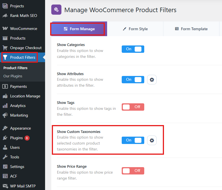Viewport: 222px width, 190px height.
Task: Go to the Marketing page
Action: coord(23,115)
